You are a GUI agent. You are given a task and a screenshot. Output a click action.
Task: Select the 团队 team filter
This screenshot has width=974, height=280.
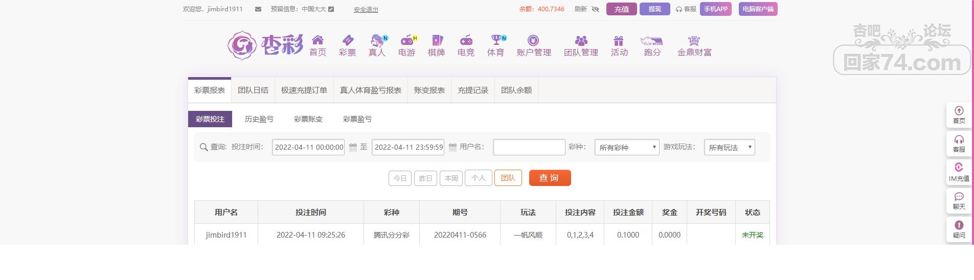tap(508, 178)
